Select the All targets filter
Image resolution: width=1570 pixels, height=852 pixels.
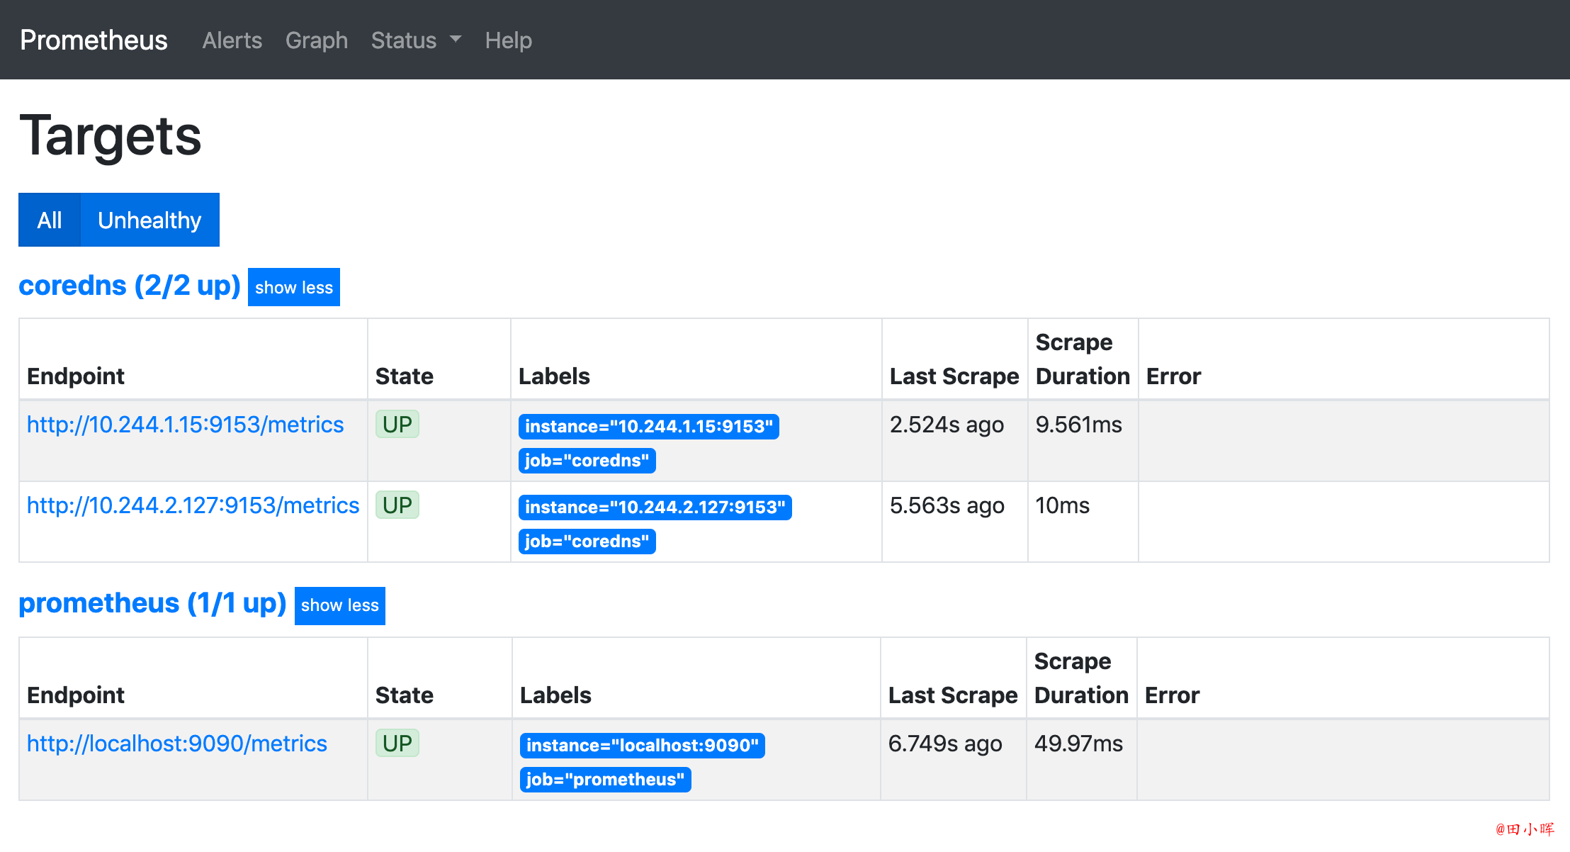click(x=50, y=220)
